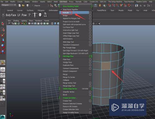
Task: Click the selected face on the cylinder
Action: [106, 66]
